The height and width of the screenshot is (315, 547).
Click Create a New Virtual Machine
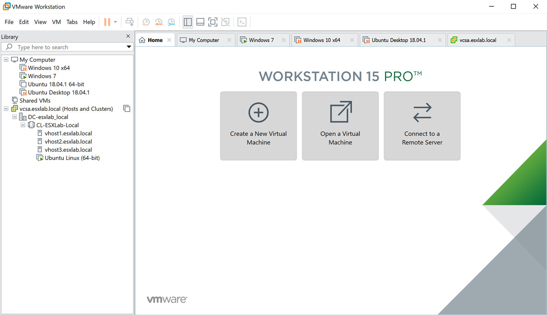coord(258,126)
